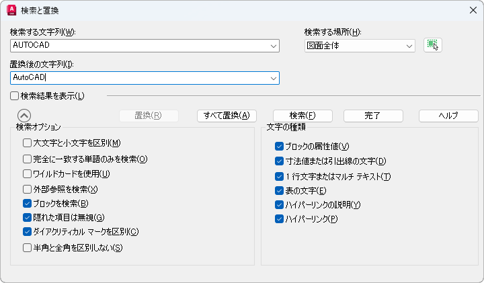The width and height of the screenshot is (484, 283).
Task: Click the 完了 button
Action: [x=372, y=116]
